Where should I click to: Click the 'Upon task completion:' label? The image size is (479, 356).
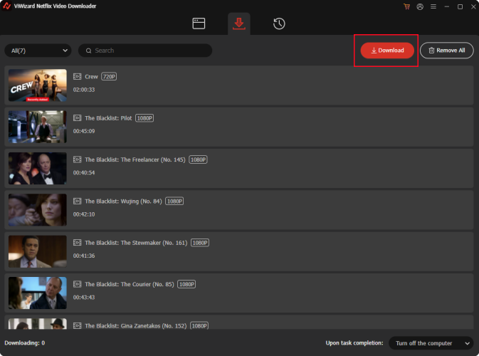354,343
